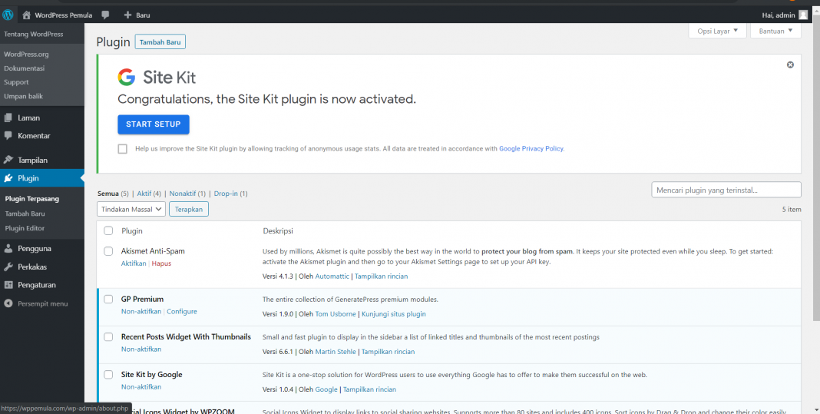This screenshot has height=414, width=820.
Task: Expand the Opsi Layar panel
Action: point(717,31)
